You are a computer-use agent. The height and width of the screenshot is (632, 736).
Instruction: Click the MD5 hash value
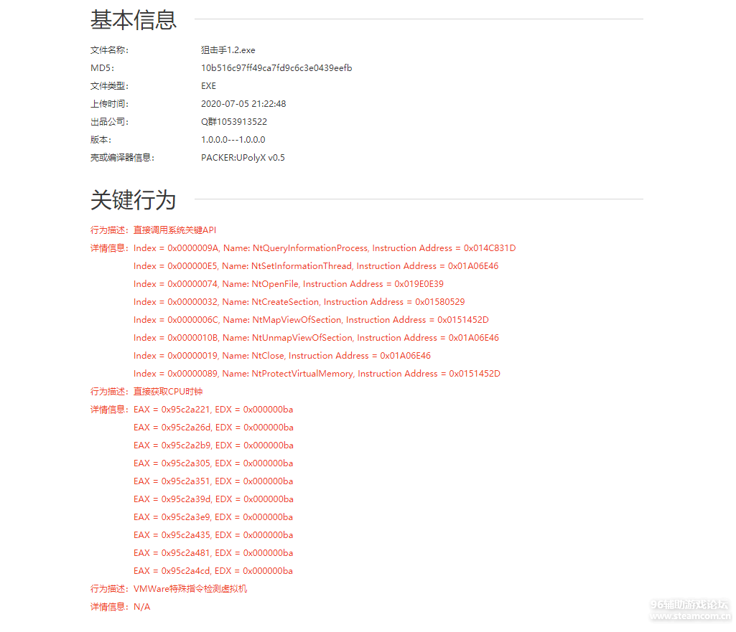pos(276,68)
